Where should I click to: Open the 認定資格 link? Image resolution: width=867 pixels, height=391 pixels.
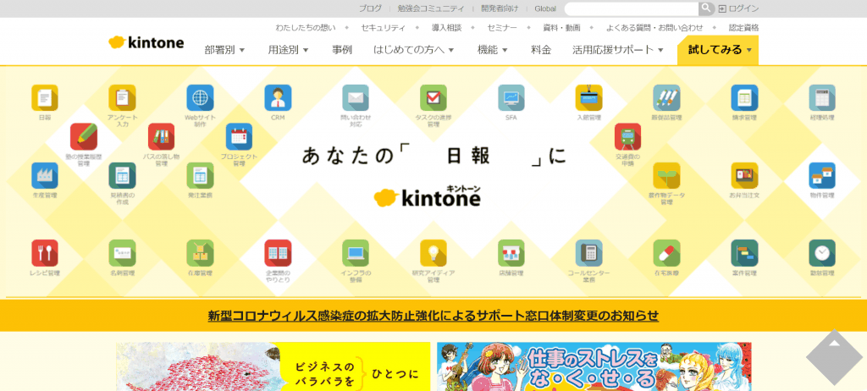pos(743,28)
